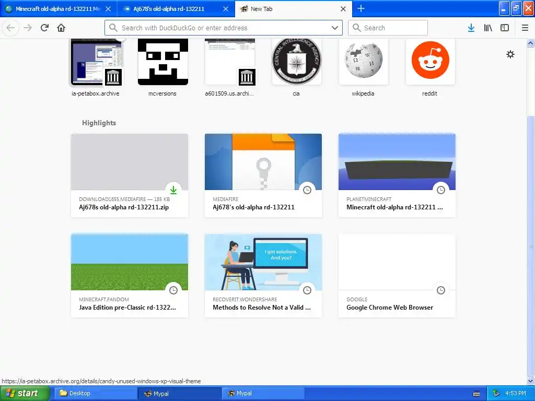Screen dimensions: 535x401
Task: Open new tab page settings gear
Action: click(510, 54)
